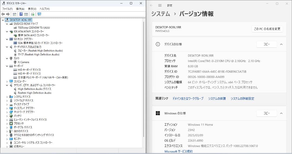
Task: Click the scan for hardware changes monitor icon
Action: pyautogui.click(x=39, y=14)
